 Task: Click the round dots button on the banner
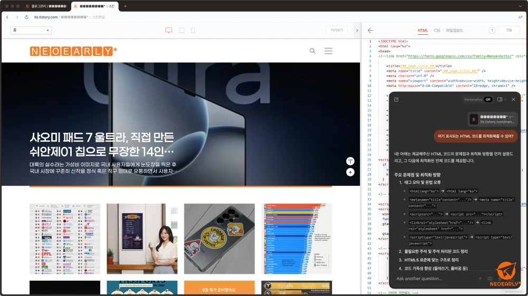(350, 161)
